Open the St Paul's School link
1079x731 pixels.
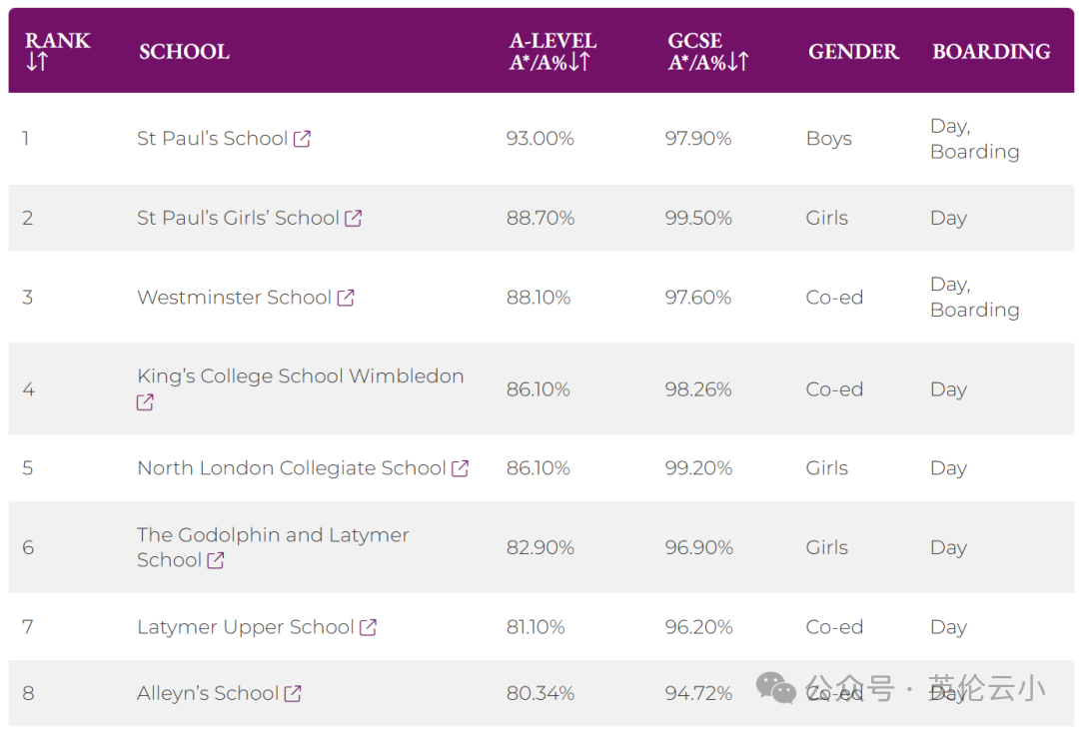pos(212,139)
